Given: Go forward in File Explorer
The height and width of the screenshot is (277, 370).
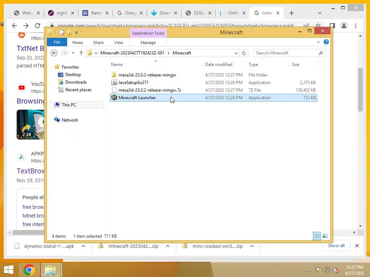Looking at the screenshot, I should 64,53.
